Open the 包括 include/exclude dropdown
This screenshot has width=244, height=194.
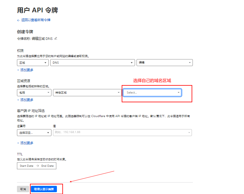pos(34,93)
